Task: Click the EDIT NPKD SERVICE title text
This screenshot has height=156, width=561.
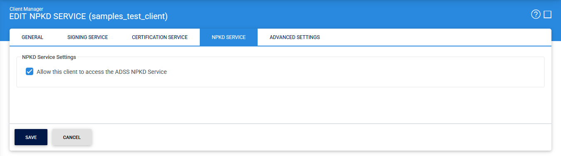Action: (x=89, y=17)
